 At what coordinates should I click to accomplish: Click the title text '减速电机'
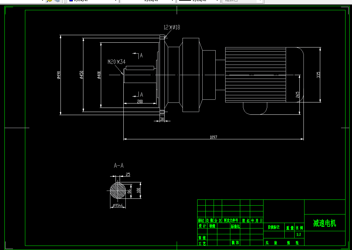point(325,223)
